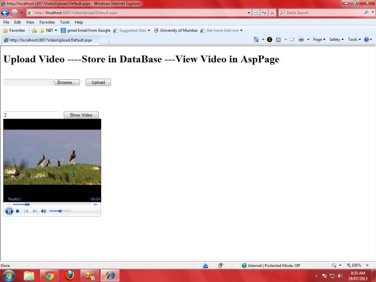This screenshot has height=282, width=376.
Task: Open the 100% zoom level dropdown
Action: 367,265
